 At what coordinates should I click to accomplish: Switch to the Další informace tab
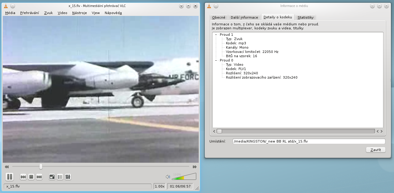(x=245, y=17)
